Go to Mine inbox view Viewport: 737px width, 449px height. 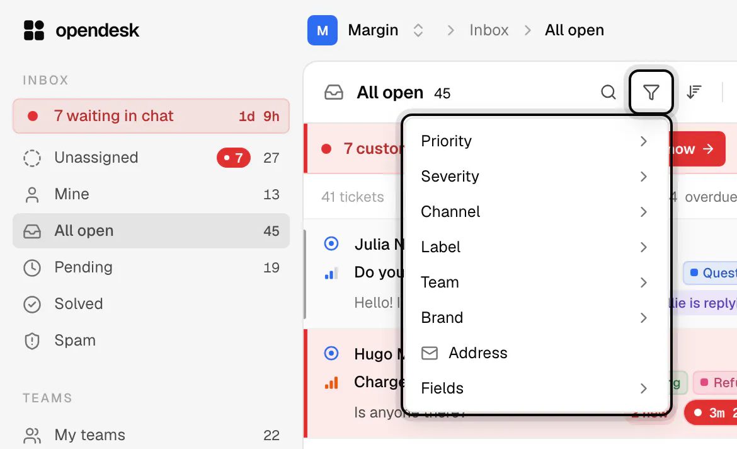pyautogui.click(x=151, y=194)
